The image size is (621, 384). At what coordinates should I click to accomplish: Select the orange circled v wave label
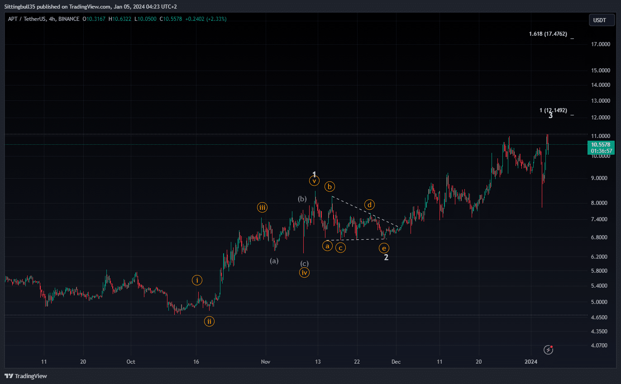pos(314,181)
